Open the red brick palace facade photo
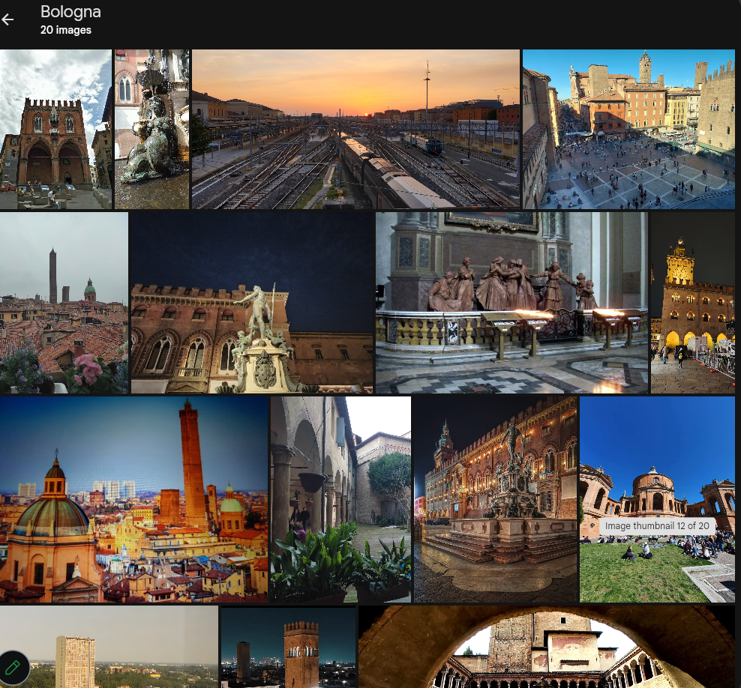Screen dimensions: 741x688 click(x=55, y=129)
